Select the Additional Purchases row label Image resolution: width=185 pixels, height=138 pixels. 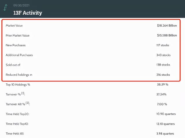click(x=19, y=55)
